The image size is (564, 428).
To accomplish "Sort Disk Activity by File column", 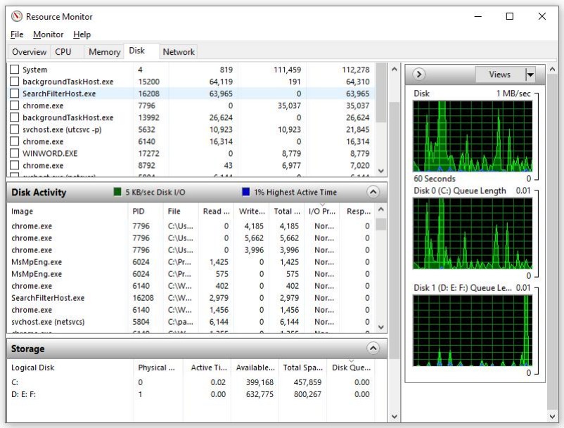I will point(181,212).
